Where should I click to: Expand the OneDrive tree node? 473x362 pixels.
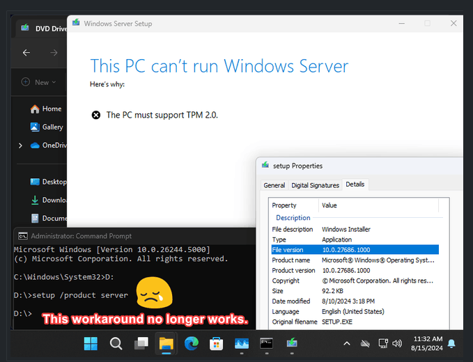[x=20, y=145]
